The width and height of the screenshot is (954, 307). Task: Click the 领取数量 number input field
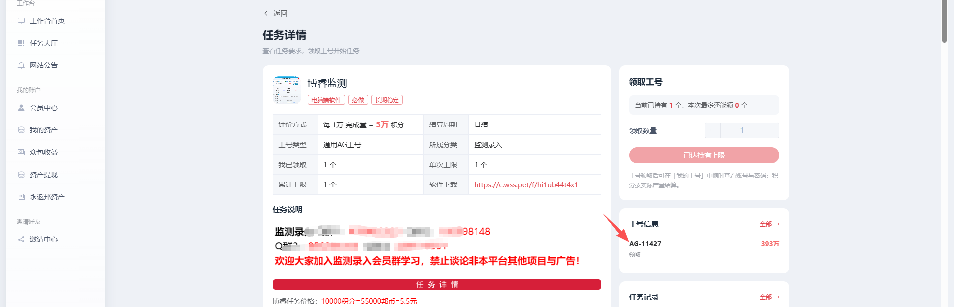click(x=742, y=130)
